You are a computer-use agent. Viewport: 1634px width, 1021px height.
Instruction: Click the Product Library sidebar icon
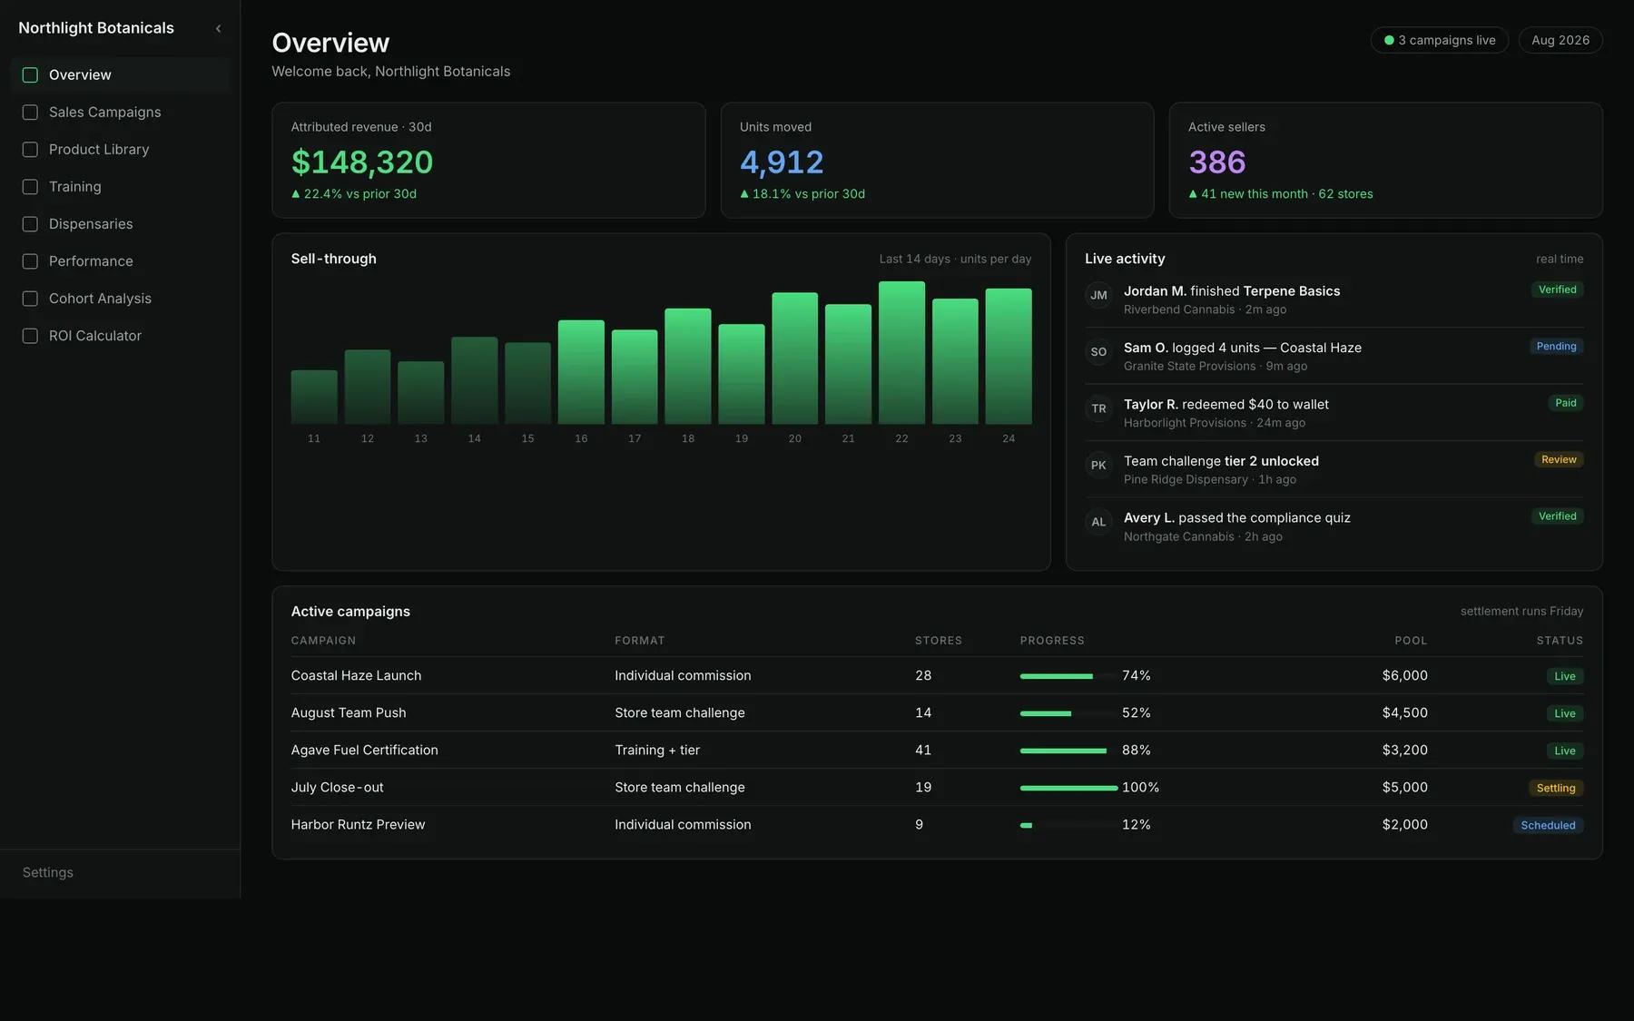(30, 150)
